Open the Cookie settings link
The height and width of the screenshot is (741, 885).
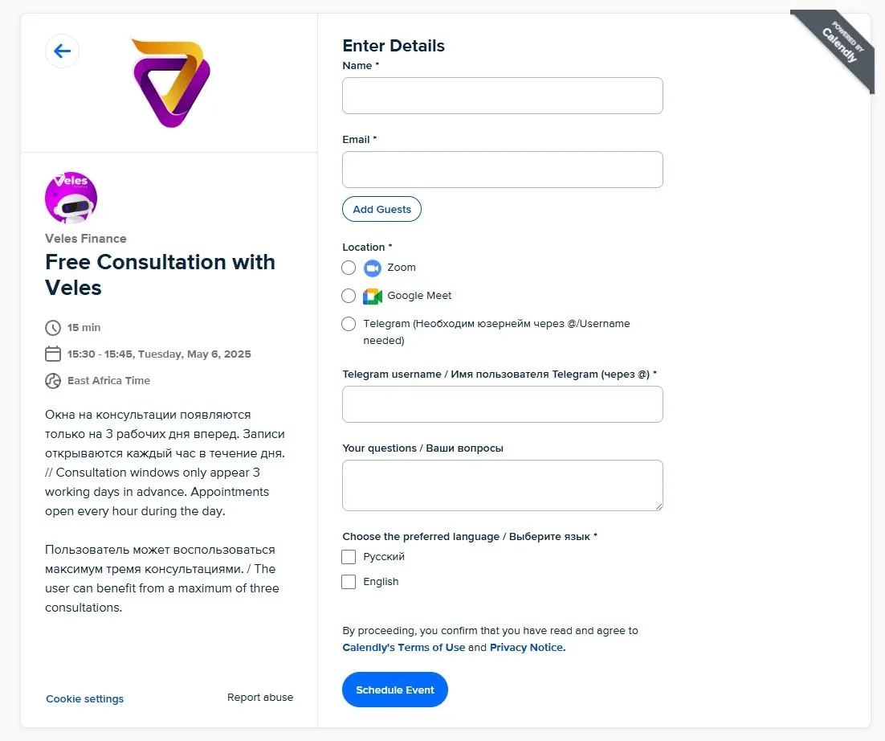[x=84, y=699]
